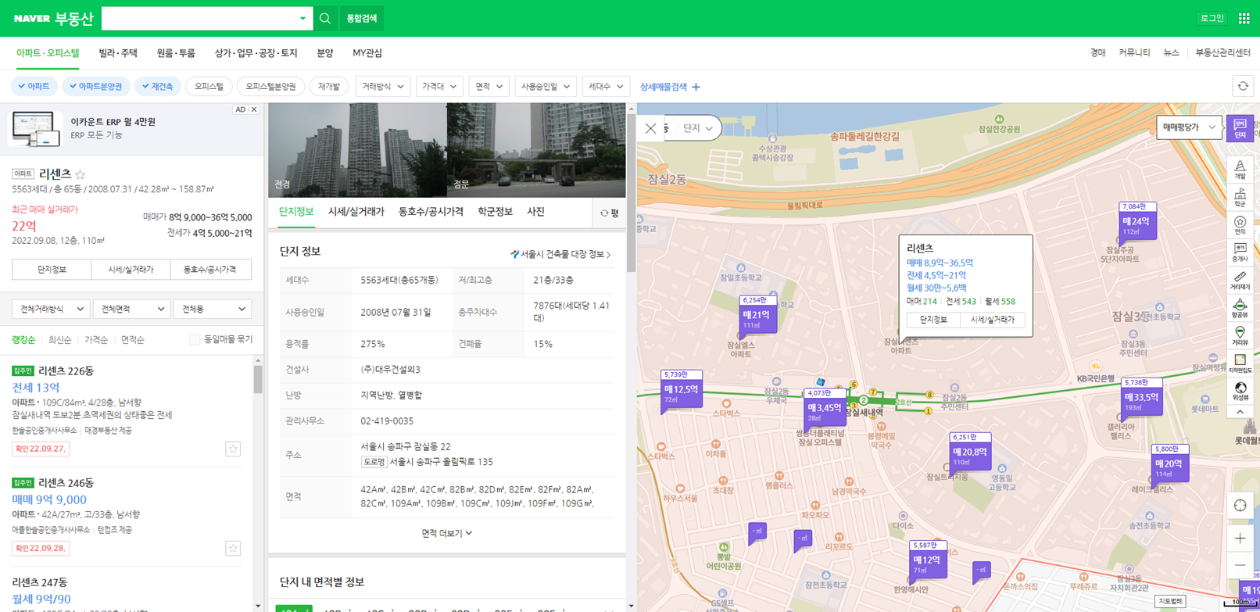Sort listings by 가격순

(96, 340)
